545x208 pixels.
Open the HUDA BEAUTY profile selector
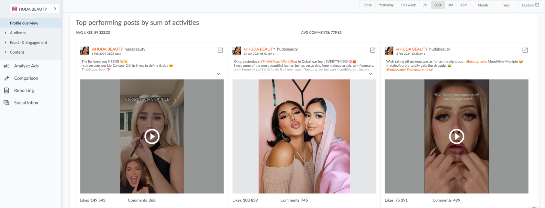[34, 9]
